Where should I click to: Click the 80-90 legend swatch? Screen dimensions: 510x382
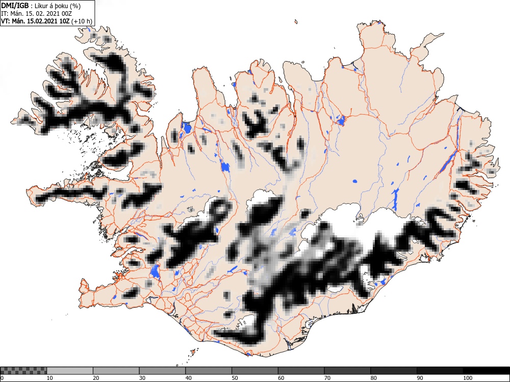(394, 371)
